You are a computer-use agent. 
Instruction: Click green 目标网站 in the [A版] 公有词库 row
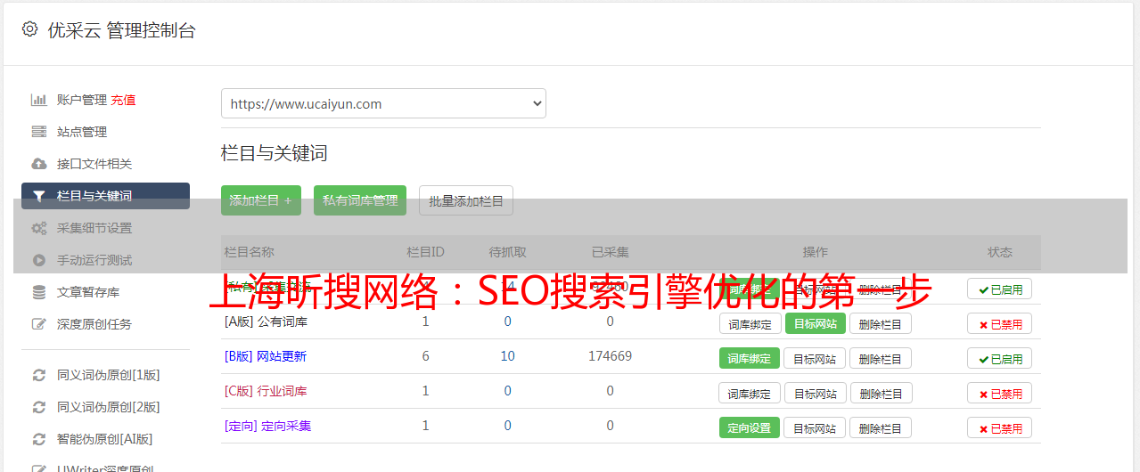pyautogui.click(x=815, y=323)
